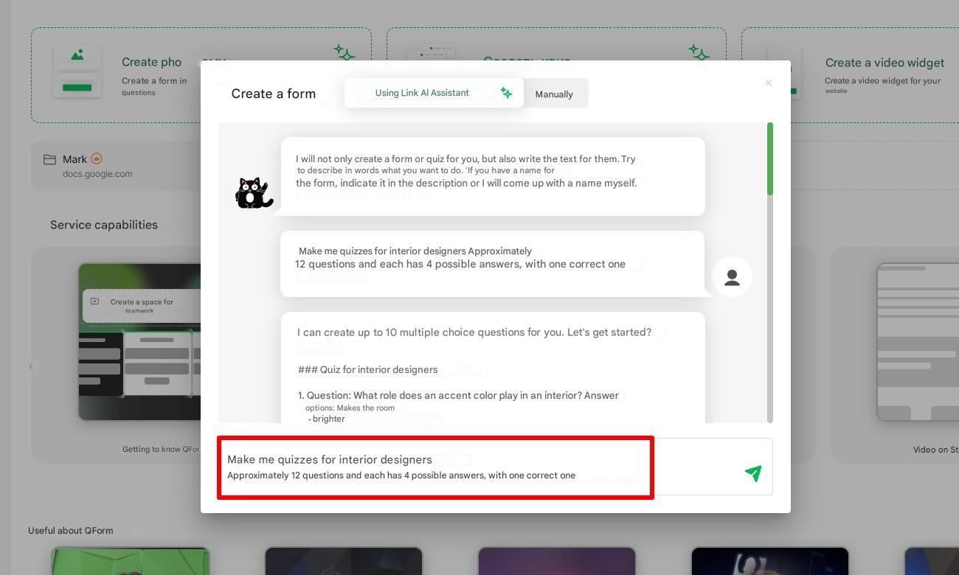Click the crown icon next to Mark

tap(97, 158)
